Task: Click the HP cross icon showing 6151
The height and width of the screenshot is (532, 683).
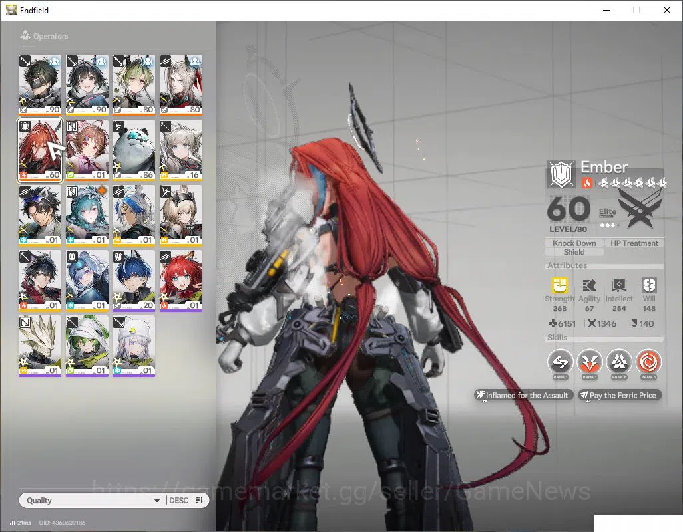Action: [553, 323]
